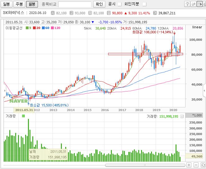Click the SK하이닉스 stock name

tap(14, 13)
